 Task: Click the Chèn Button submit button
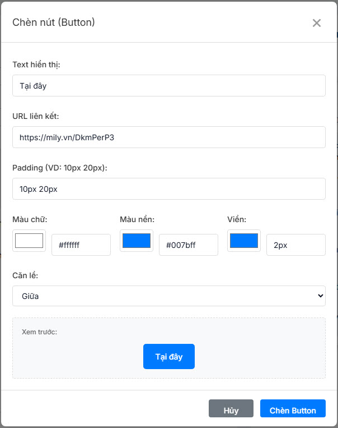click(293, 410)
